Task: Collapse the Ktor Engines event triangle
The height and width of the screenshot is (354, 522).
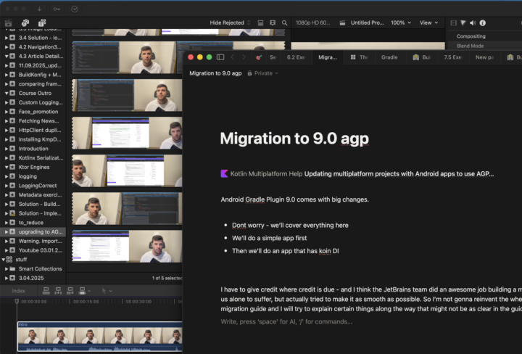Action: (x=7, y=167)
